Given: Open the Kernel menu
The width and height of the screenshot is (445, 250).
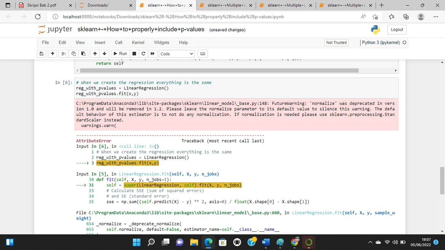Looking at the screenshot, I should 138,43.
